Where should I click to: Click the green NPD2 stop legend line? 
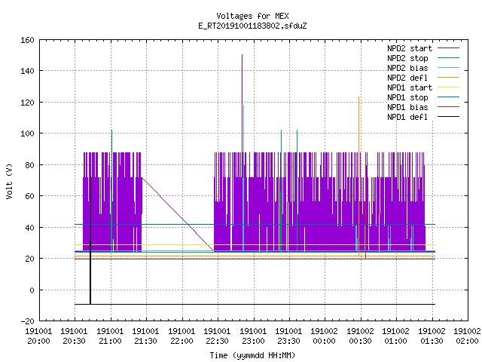[x=449, y=57]
